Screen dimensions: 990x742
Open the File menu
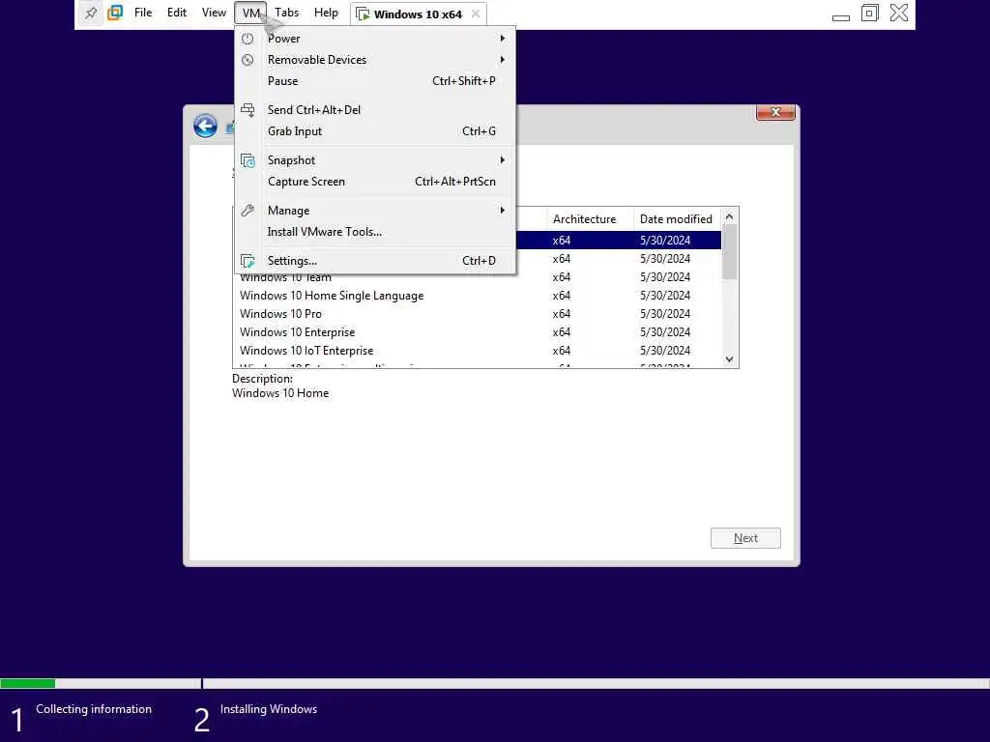(143, 13)
